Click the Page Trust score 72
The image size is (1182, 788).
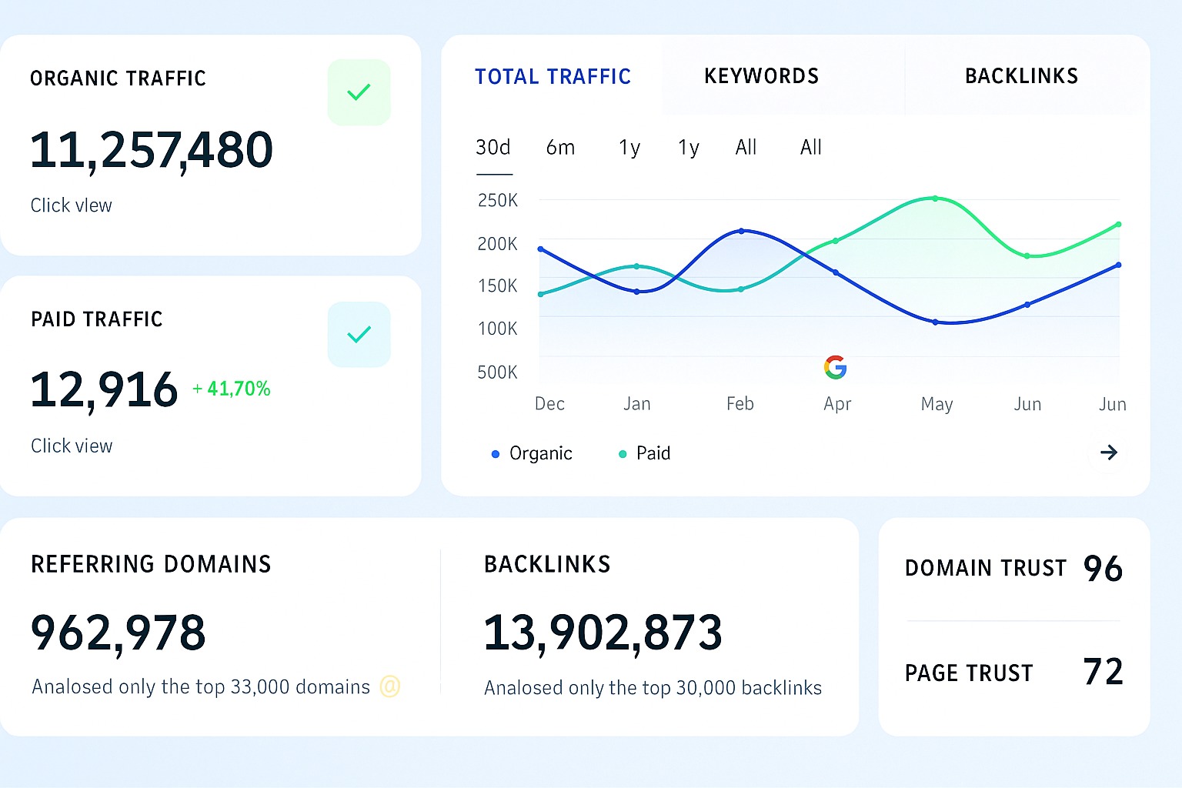[1103, 672]
